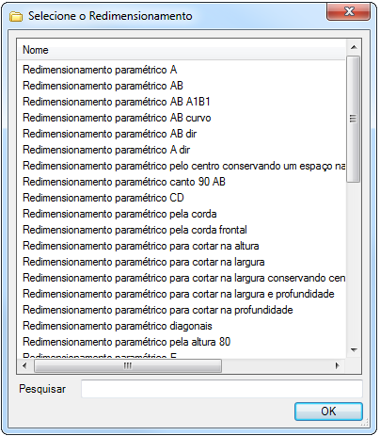Click the vertical scrollbar thumb

[x=354, y=119]
